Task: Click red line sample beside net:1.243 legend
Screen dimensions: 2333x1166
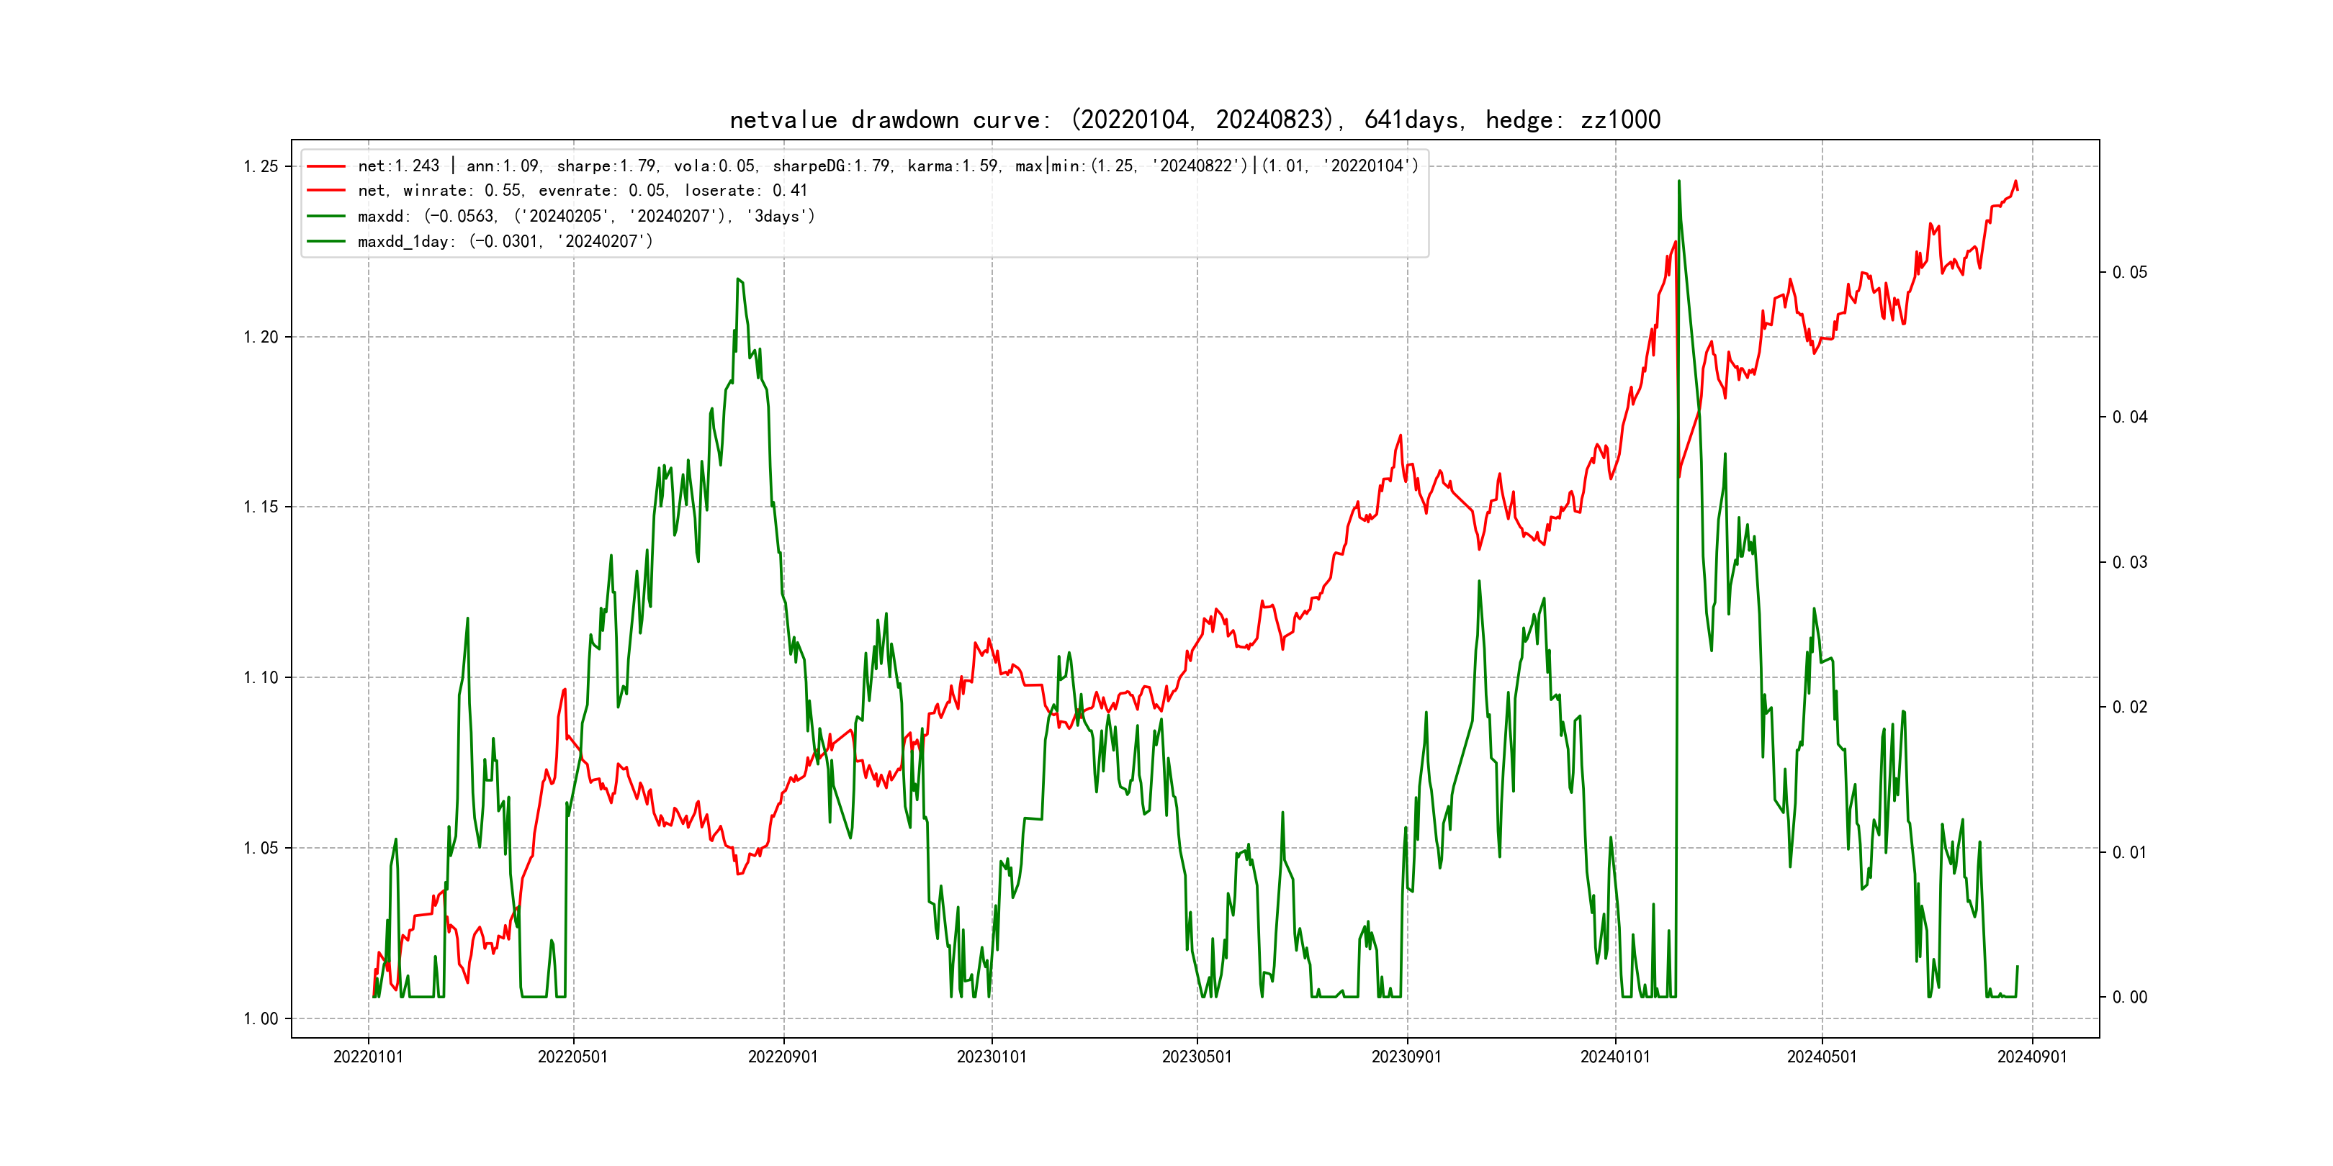Action: (326, 166)
